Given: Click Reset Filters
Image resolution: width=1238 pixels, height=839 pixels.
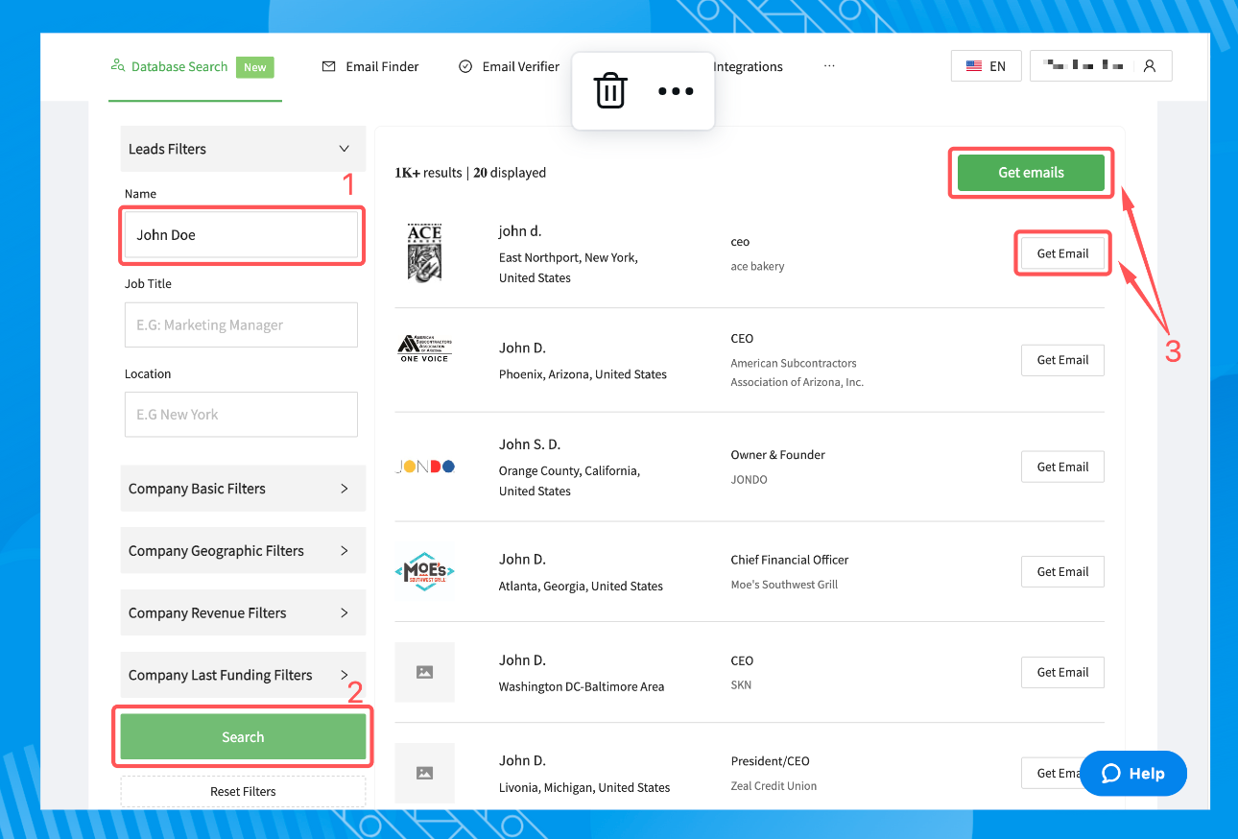Looking at the screenshot, I should point(243,792).
